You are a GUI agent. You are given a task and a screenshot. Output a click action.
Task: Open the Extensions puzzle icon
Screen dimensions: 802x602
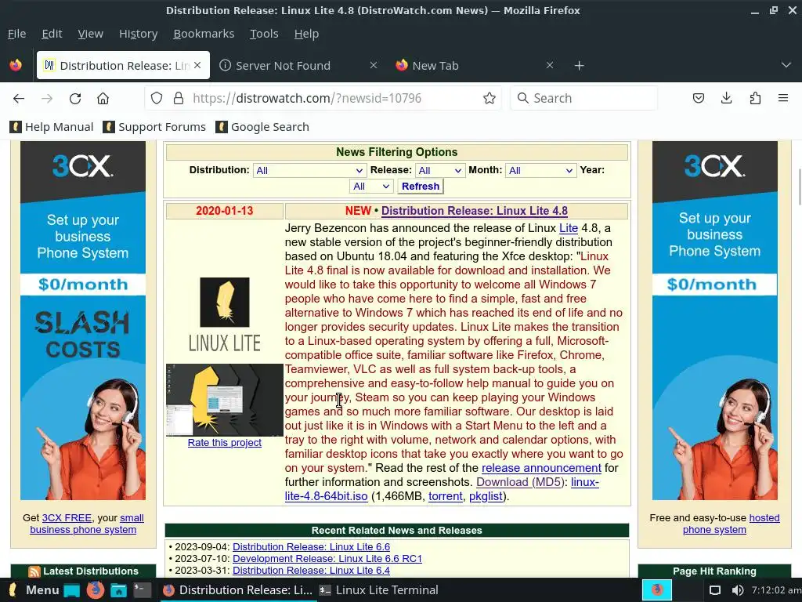point(755,98)
